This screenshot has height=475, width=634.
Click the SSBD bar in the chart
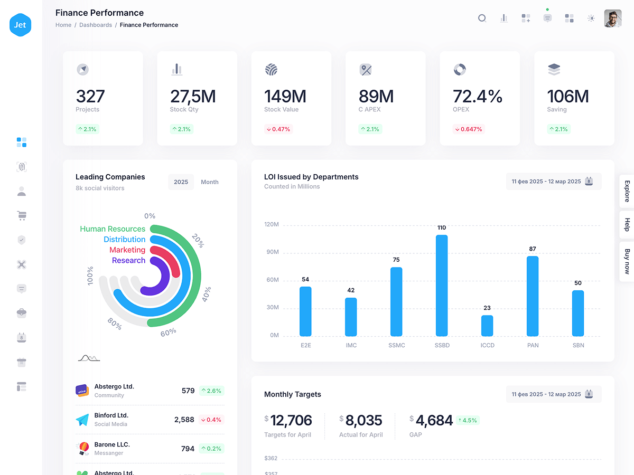coord(442,286)
